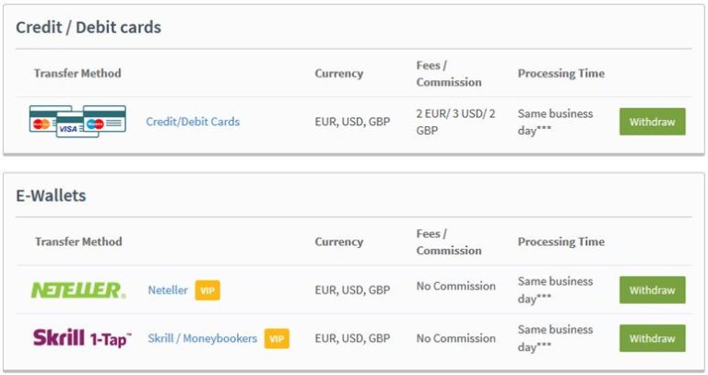Click the Currency header in the E-Wallets table

point(338,241)
